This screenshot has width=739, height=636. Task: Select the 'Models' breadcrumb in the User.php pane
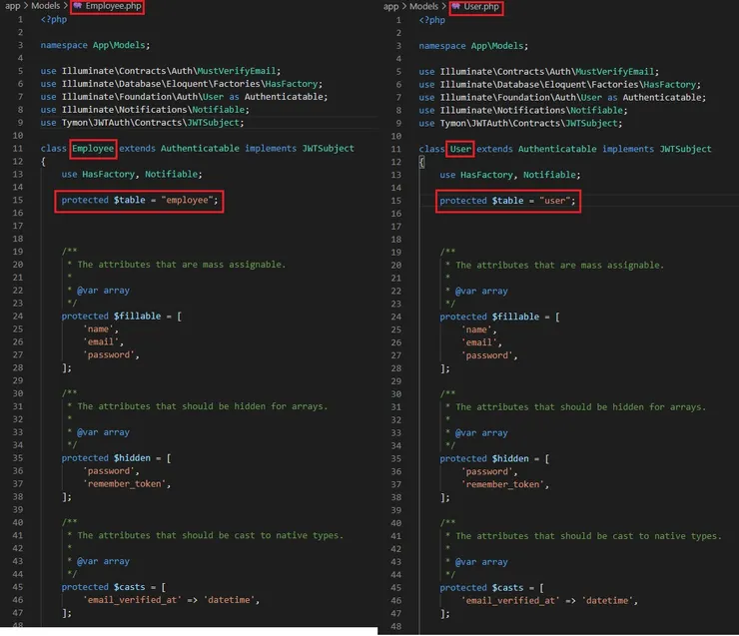tap(423, 7)
